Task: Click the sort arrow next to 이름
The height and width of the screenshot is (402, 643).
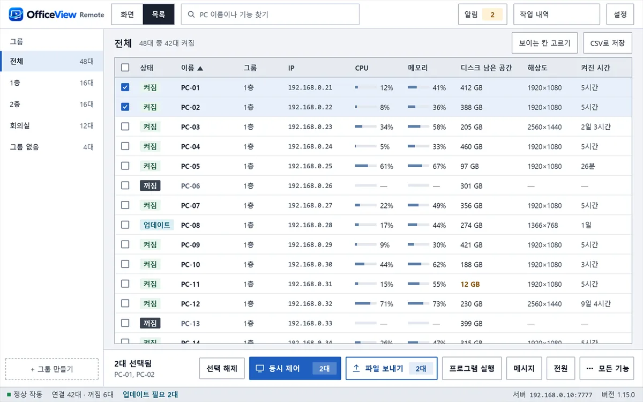Action: (200, 68)
